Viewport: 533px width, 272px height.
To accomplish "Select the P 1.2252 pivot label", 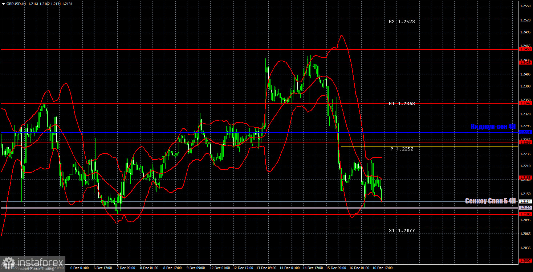I will [x=402, y=149].
